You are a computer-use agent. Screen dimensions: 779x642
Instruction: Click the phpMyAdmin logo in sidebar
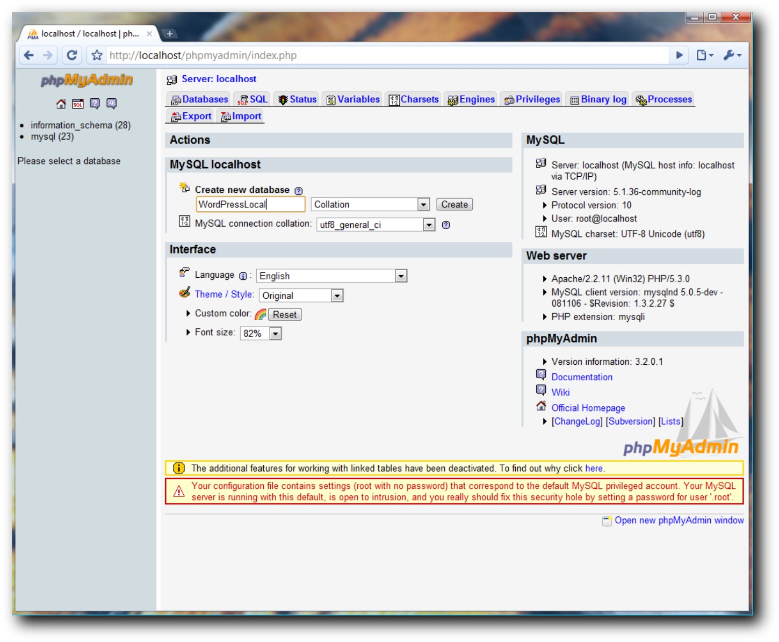point(86,80)
